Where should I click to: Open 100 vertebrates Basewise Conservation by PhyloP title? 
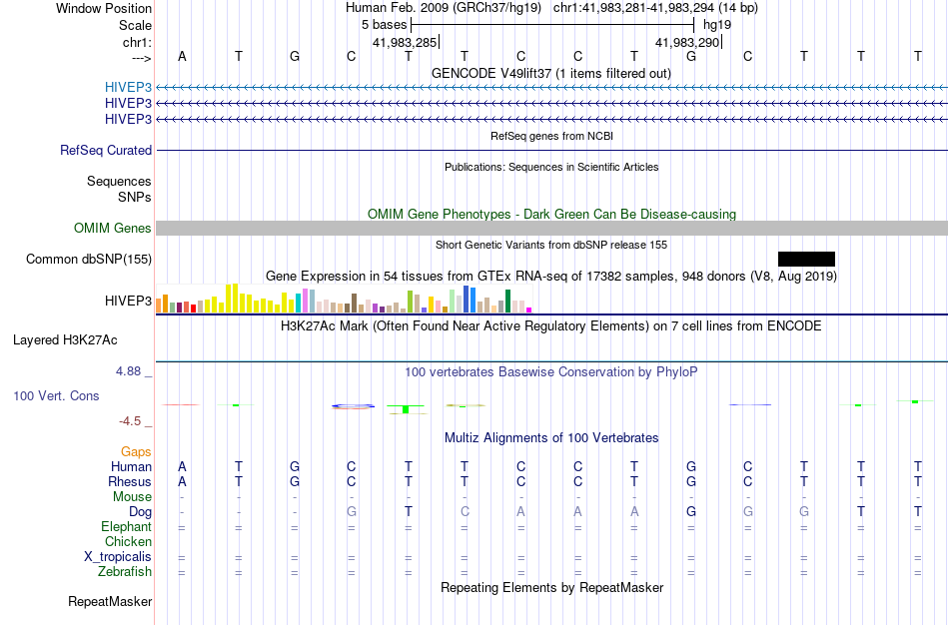click(x=551, y=372)
